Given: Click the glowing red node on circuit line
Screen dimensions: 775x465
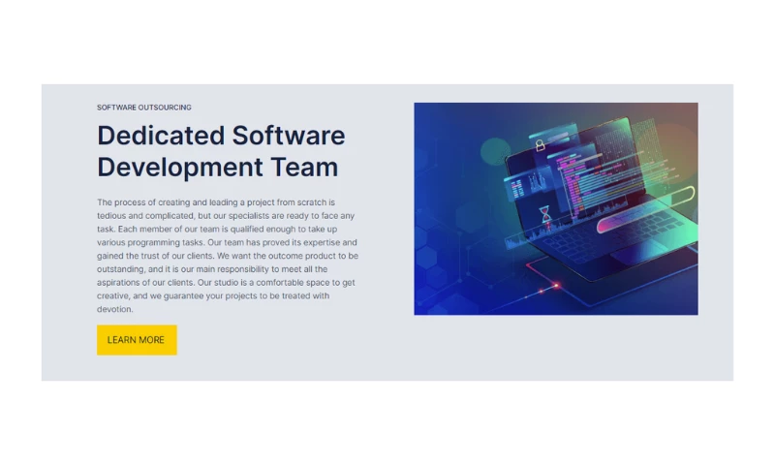Looking at the screenshot, I should (557, 284).
